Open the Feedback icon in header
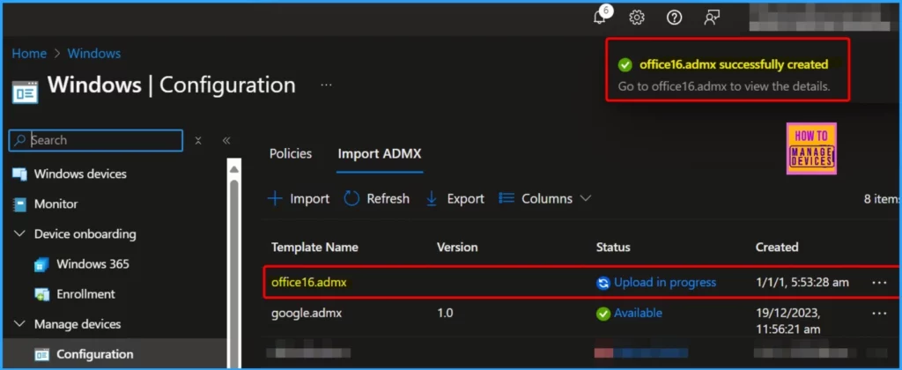 pos(712,18)
